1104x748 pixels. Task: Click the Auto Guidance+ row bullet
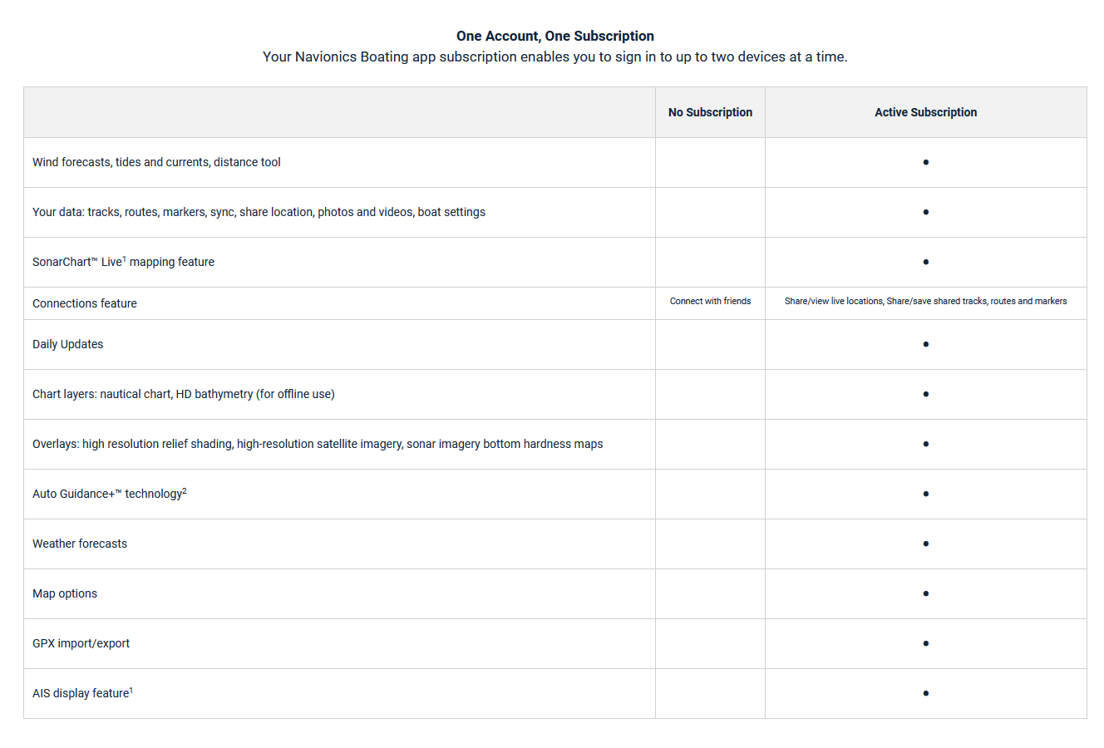[925, 494]
